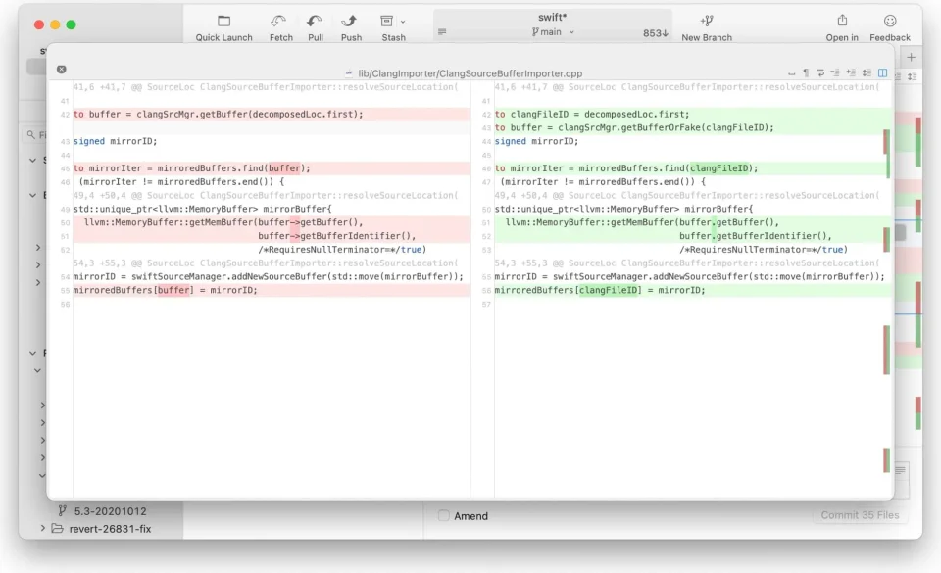Toggle the side-by-side diff view icon
941x573 pixels.
tap(882, 73)
